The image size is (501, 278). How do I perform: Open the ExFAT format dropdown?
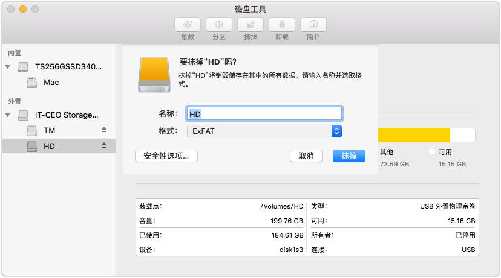click(264, 131)
